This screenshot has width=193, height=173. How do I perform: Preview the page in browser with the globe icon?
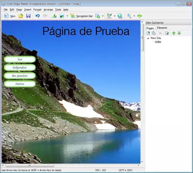[120, 16]
